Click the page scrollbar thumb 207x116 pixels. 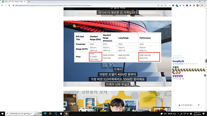point(206,61)
